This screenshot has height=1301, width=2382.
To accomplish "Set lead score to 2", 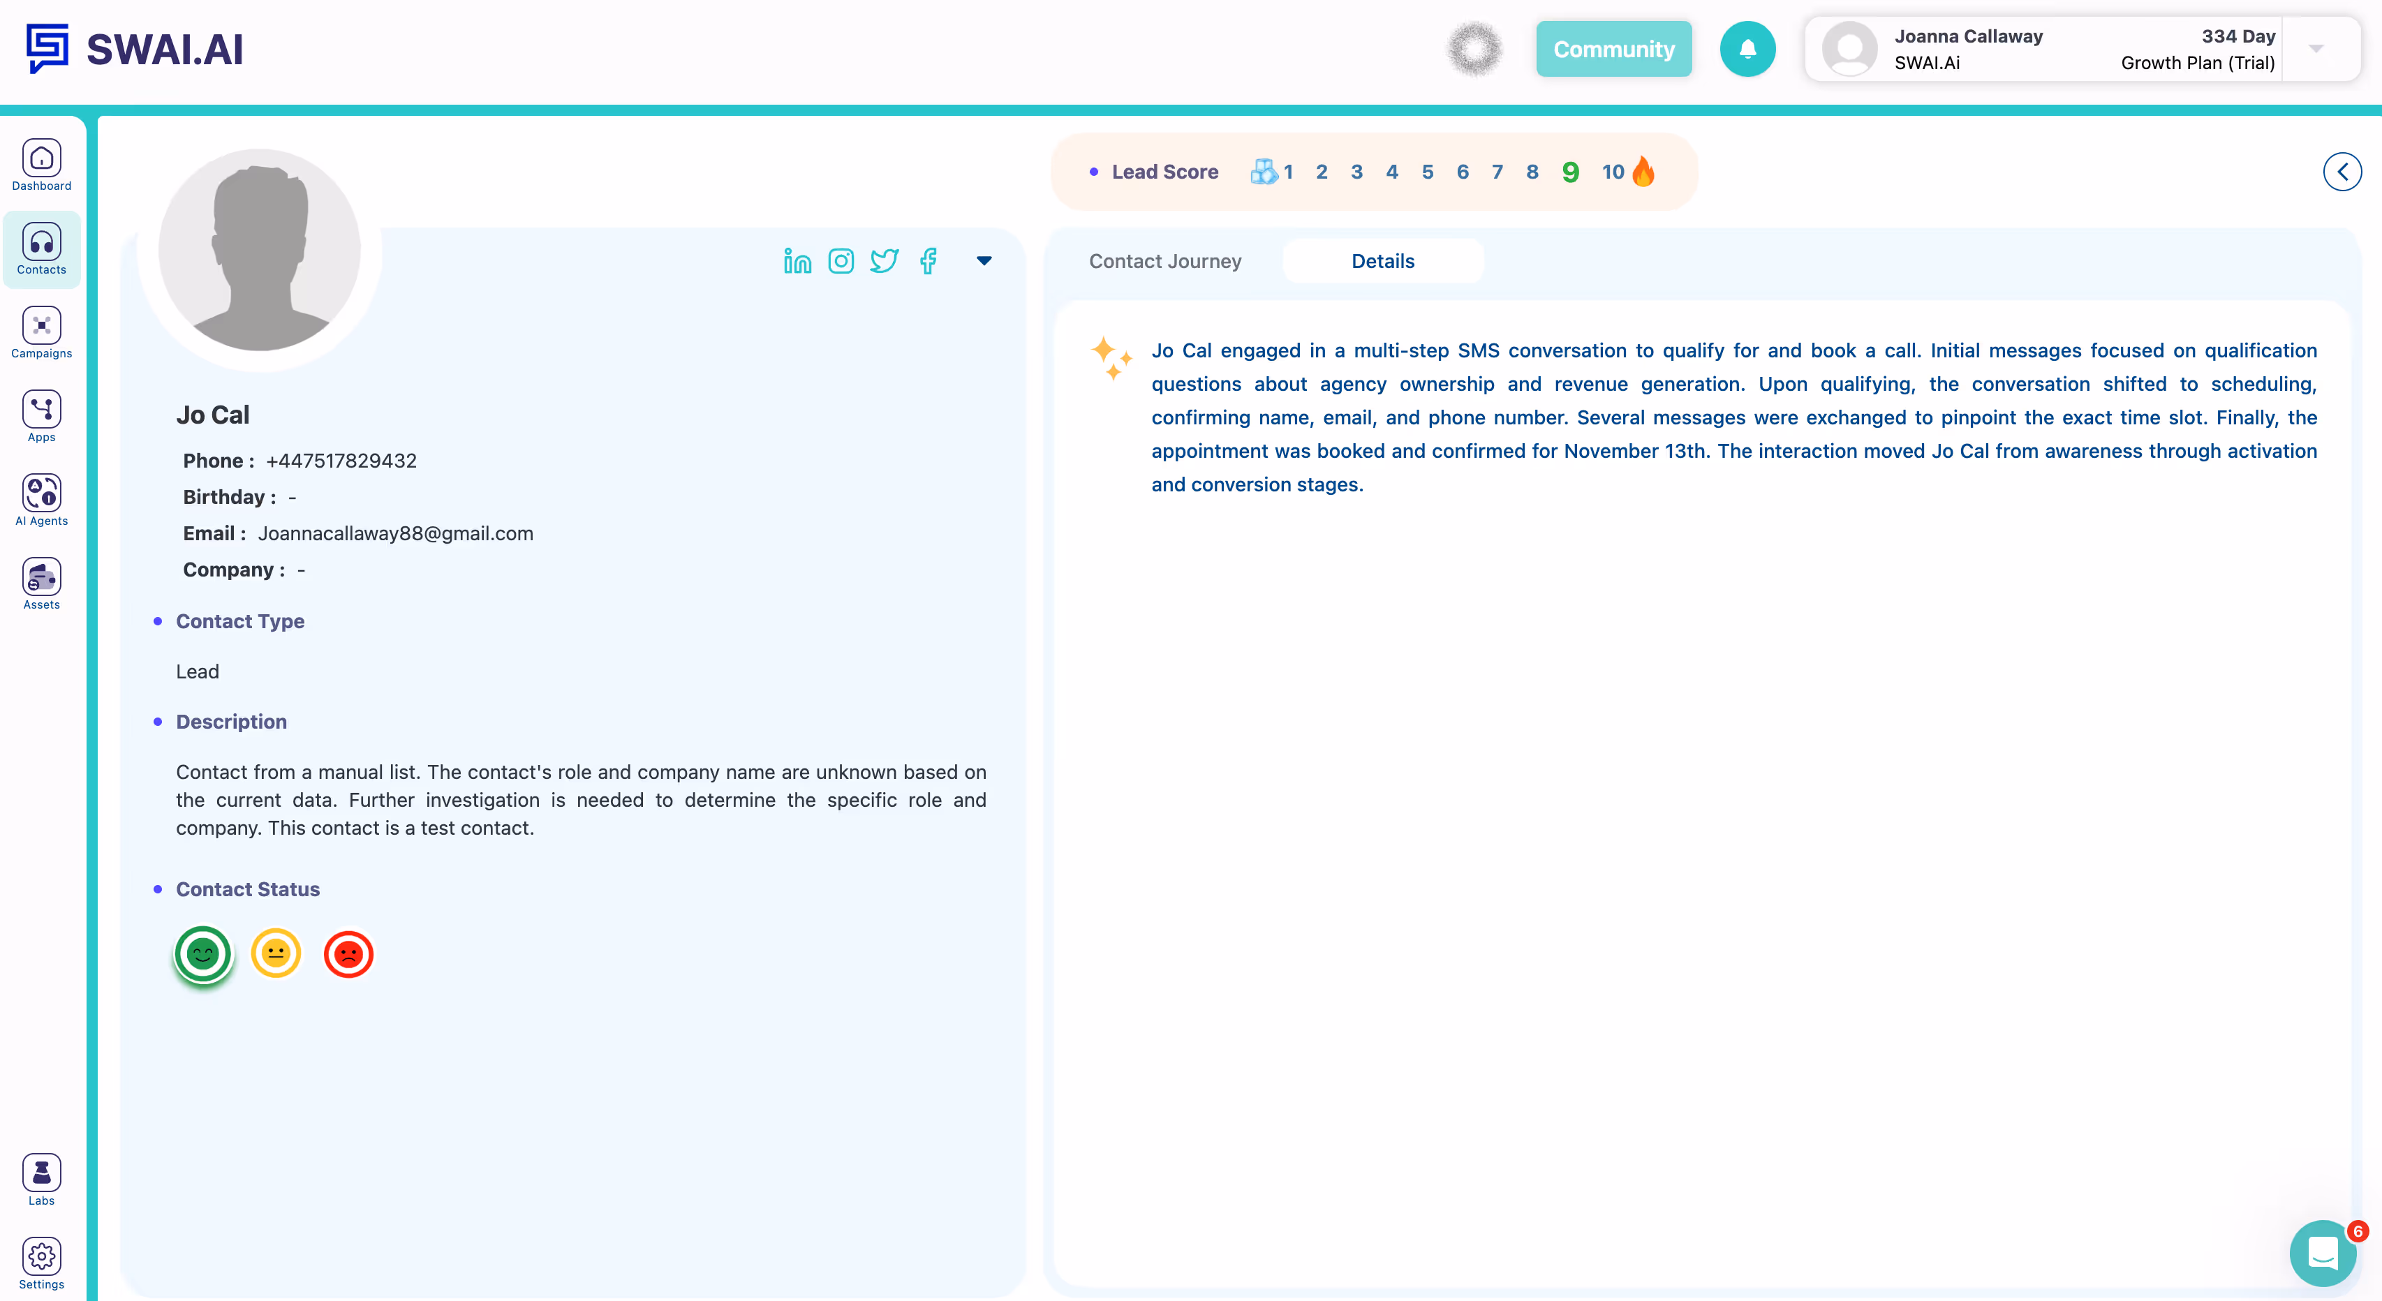I will pos(1322,172).
